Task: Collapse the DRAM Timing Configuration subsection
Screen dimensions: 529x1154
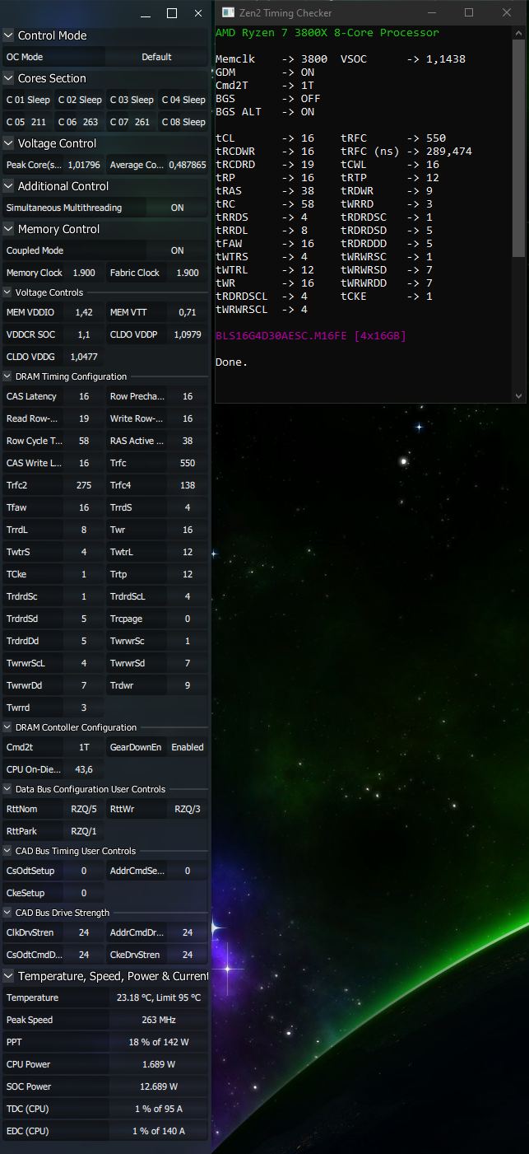Action: (x=7, y=376)
